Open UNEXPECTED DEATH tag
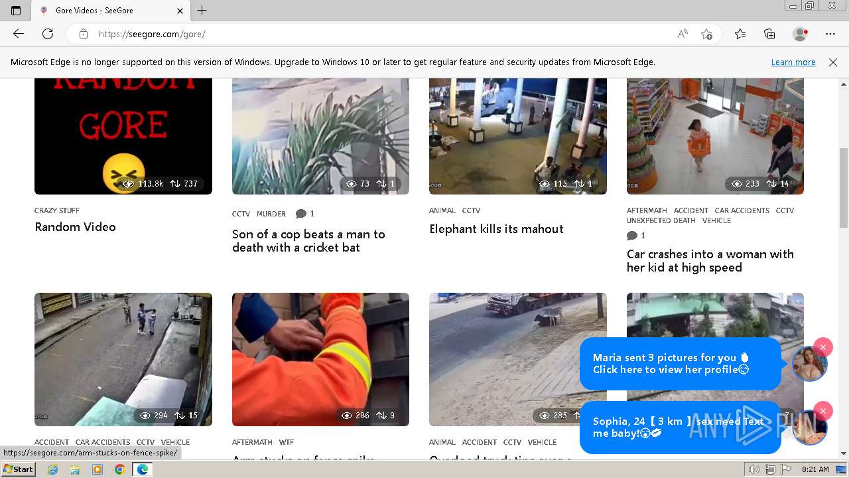This screenshot has width=849, height=478. pyautogui.click(x=661, y=220)
